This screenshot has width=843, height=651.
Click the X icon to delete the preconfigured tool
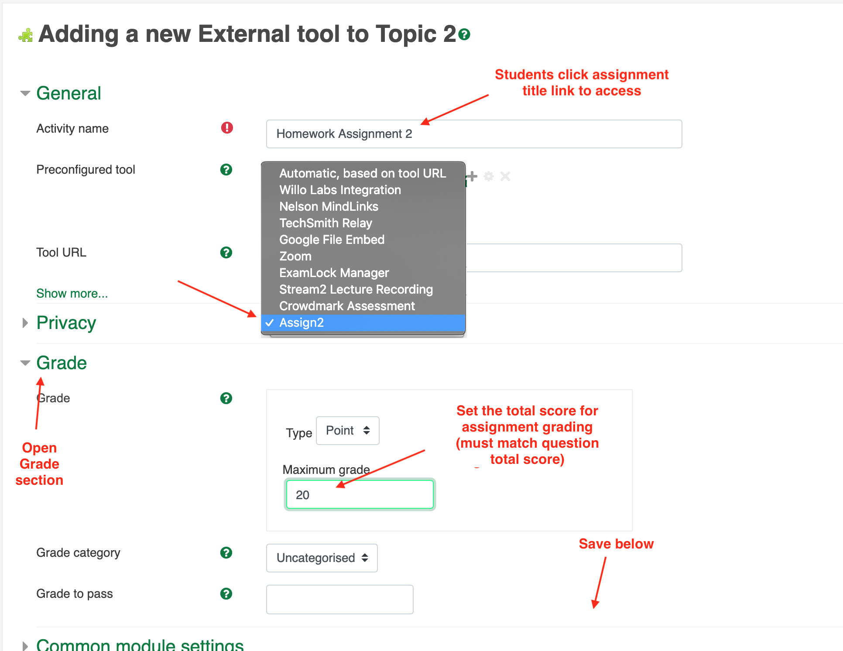pyautogui.click(x=505, y=177)
